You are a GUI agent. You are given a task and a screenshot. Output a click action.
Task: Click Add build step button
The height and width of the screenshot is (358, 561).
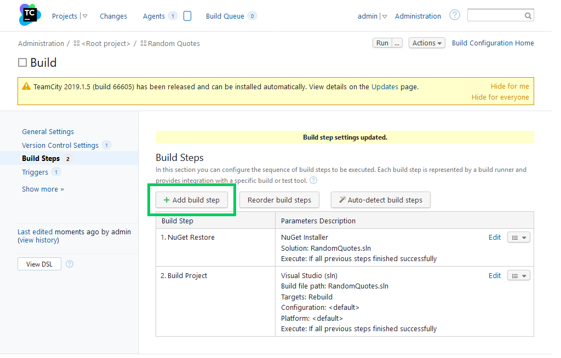point(192,200)
